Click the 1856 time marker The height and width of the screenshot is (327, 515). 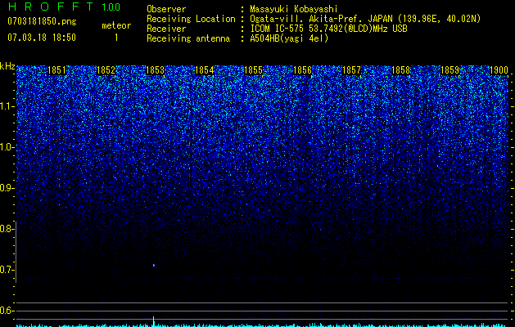coord(302,70)
